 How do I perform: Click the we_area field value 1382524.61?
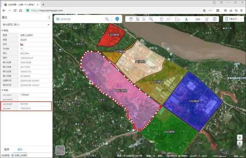tap(35, 108)
